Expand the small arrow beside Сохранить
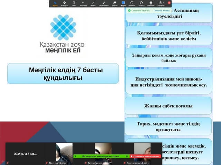The image size is (221, 165). (163, 3)
